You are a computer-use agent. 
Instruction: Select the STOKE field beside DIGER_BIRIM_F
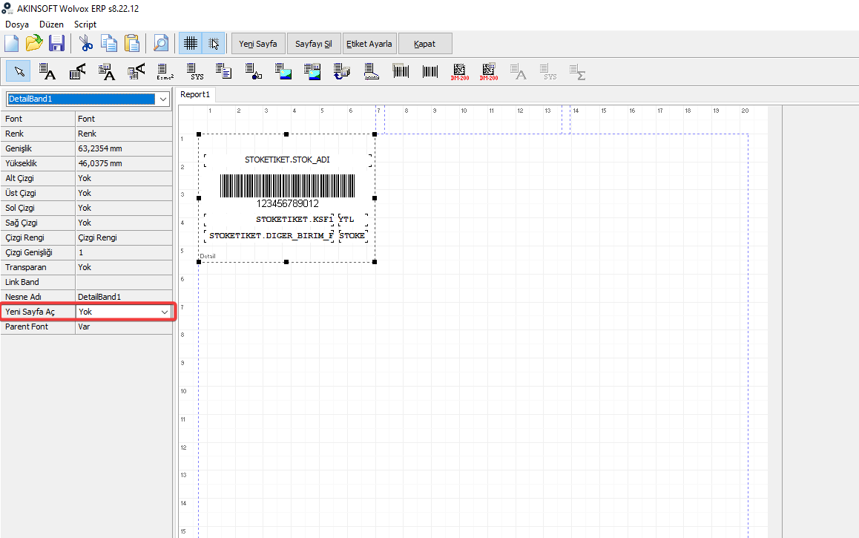[353, 236]
